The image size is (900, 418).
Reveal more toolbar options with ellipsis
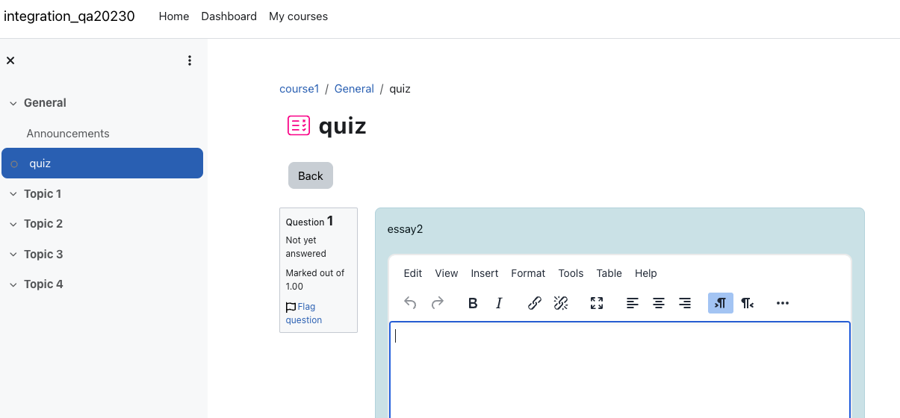783,303
